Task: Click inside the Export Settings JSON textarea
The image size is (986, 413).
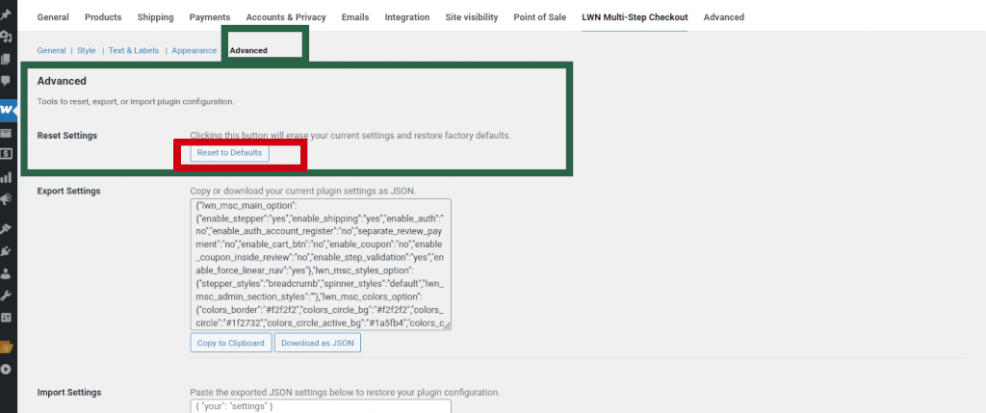Action: 321,265
